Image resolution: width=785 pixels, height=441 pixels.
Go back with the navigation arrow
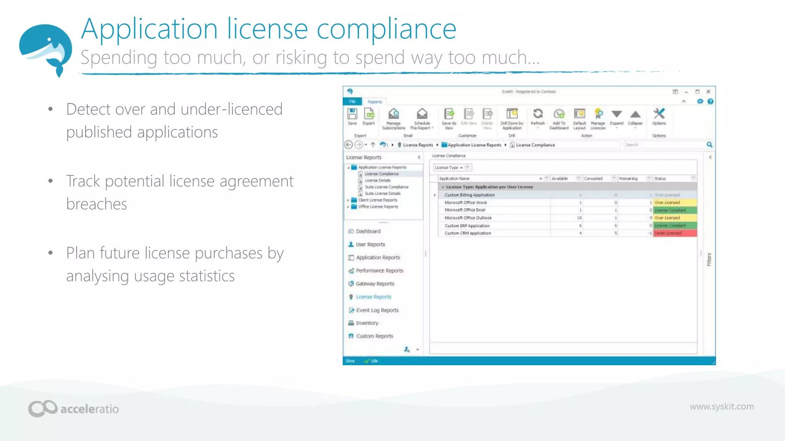click(348, 145)
